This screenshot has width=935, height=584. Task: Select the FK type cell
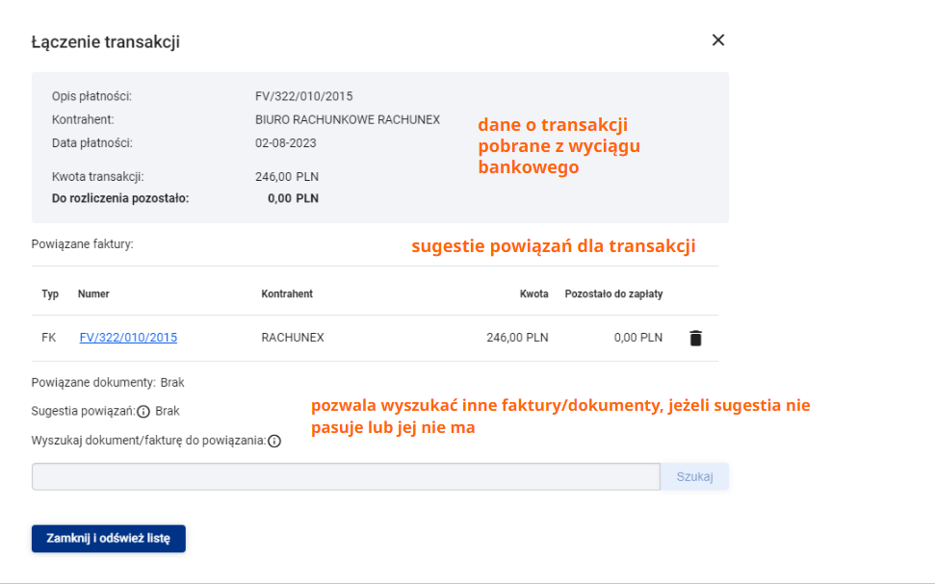49,338
